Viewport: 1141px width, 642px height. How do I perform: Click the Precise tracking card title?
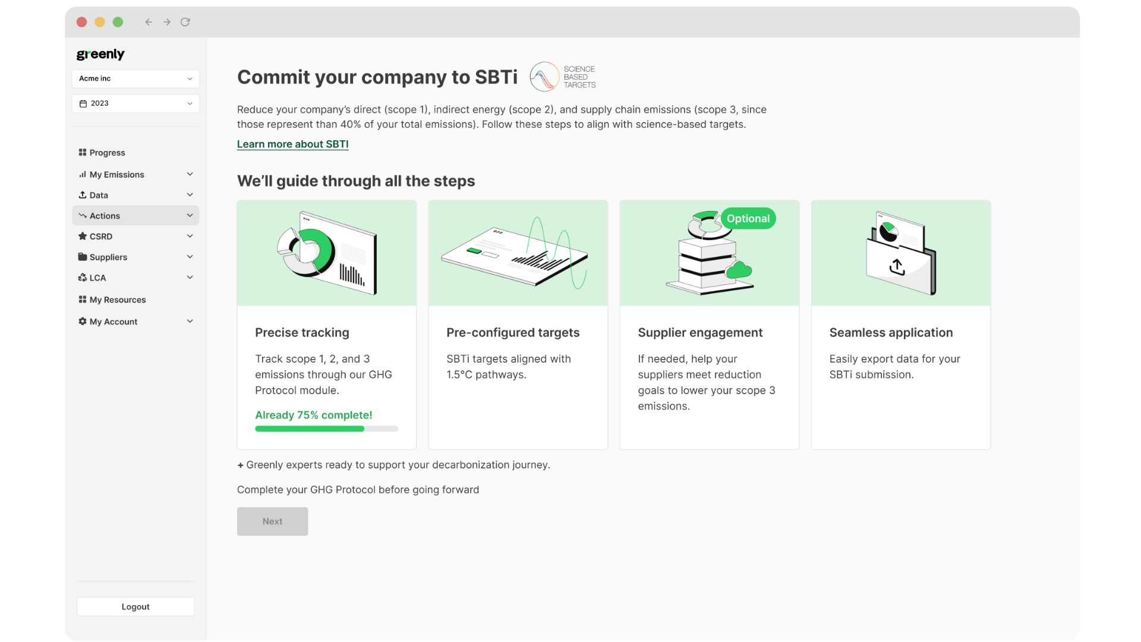pyautogui.click(x=302, y=333)
